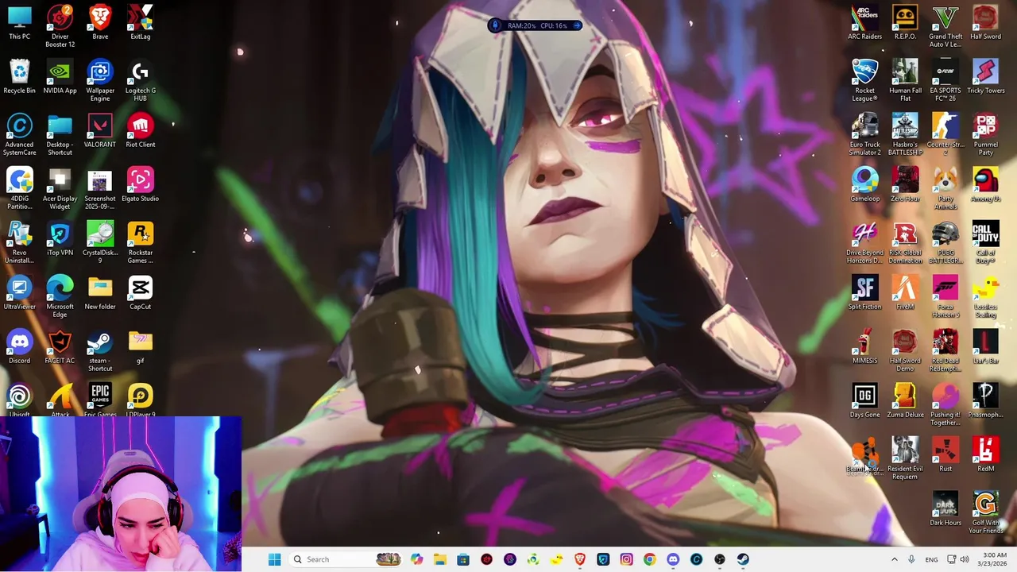The height and width of the screenshot is (572, 1017).
Task: Launch ExitLag from the desktop
Action: click(x=141, y=23)
